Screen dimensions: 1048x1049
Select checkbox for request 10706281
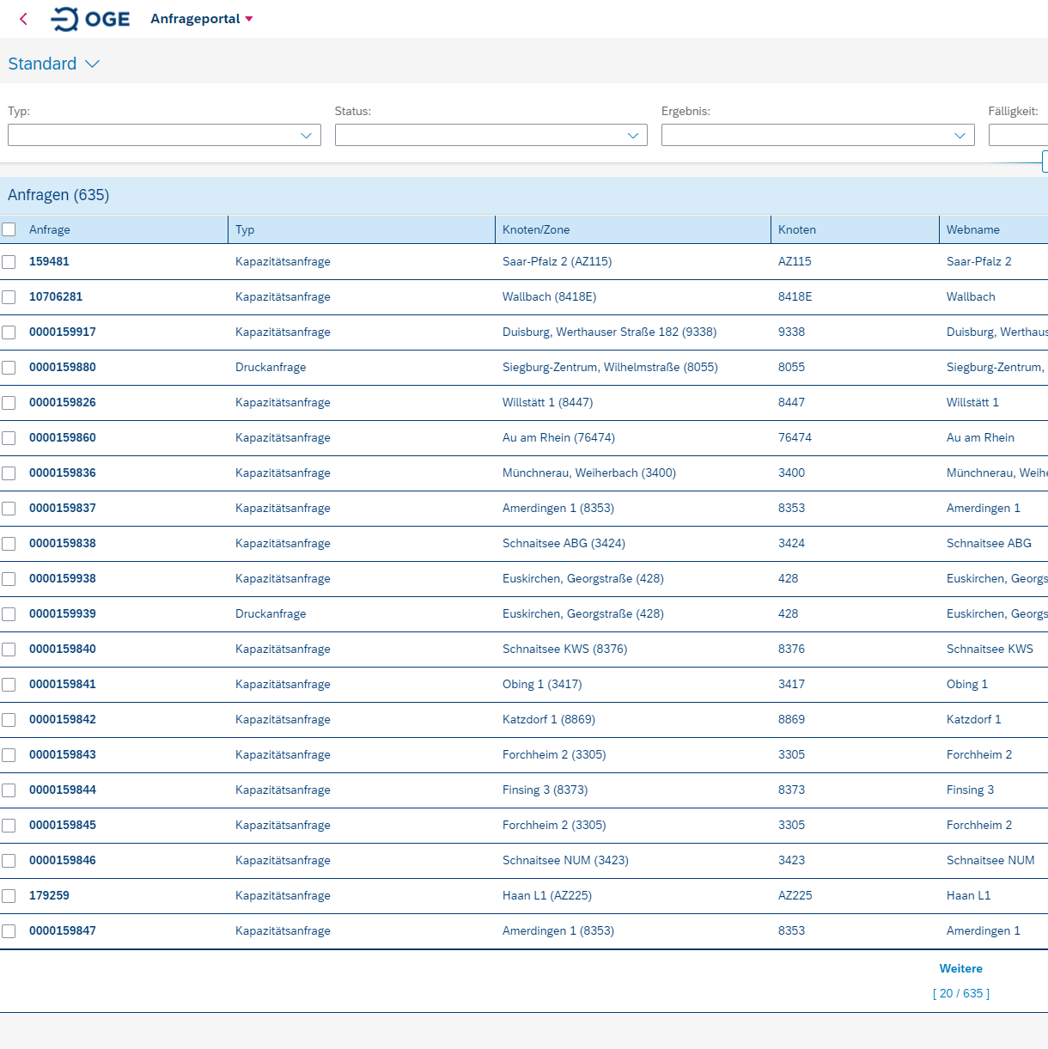(x=9, y=297)
